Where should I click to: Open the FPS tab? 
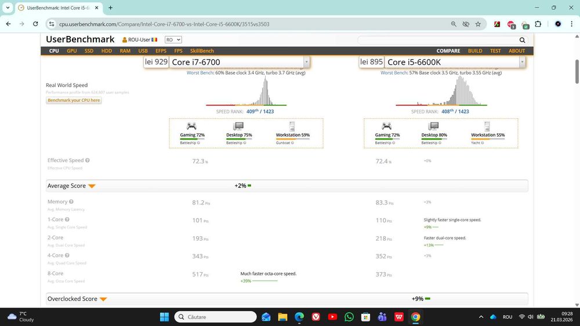pyautogui.click(x=178, y=51)
